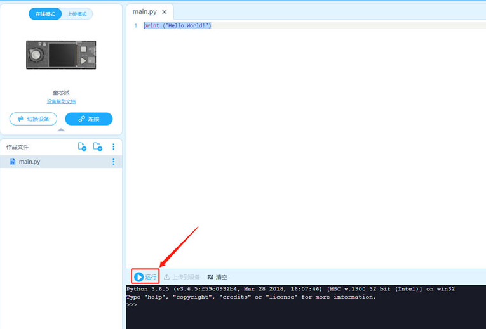Switch to 上传模式 upload mode
Image resolution: width=486 pixels, height=329 pixels.
coord(77,14)
